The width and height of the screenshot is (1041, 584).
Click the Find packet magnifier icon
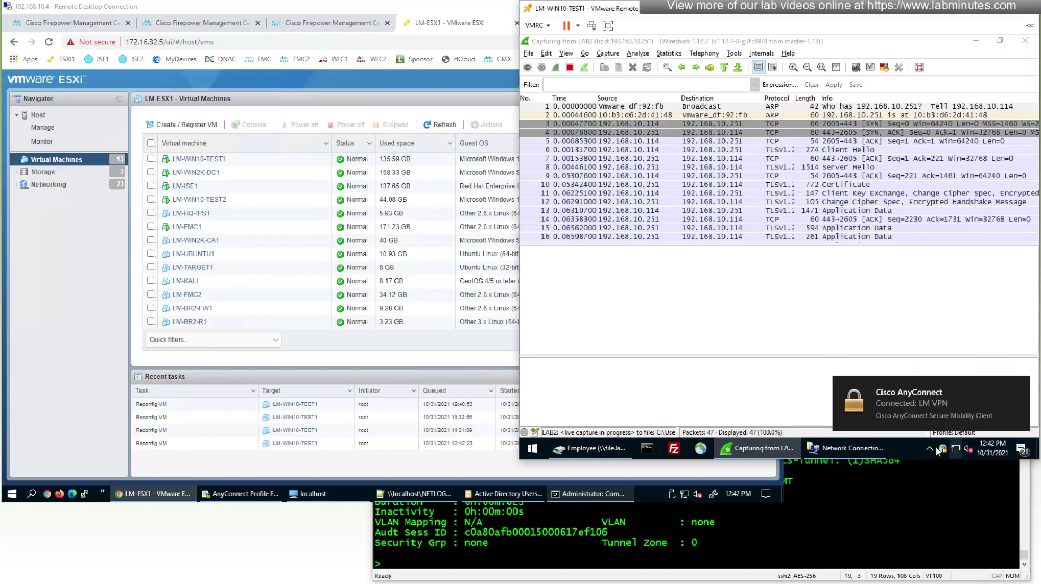(x=667, y=67)
